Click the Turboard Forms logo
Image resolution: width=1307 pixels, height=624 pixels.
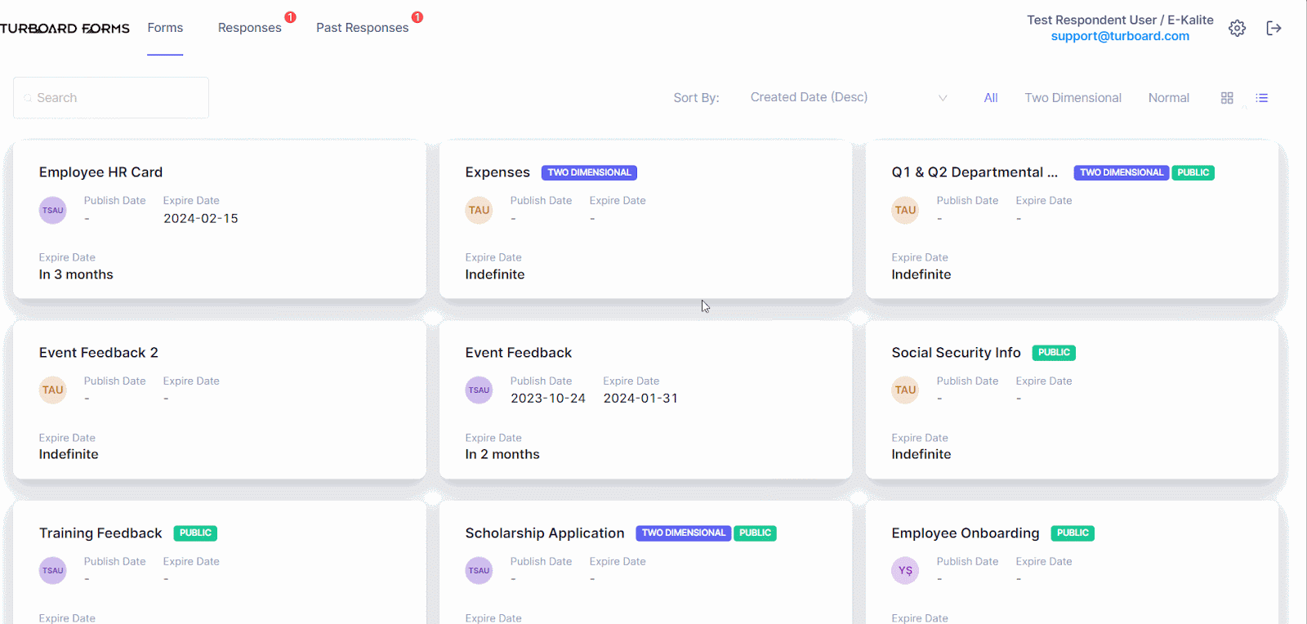click(65, 29)
